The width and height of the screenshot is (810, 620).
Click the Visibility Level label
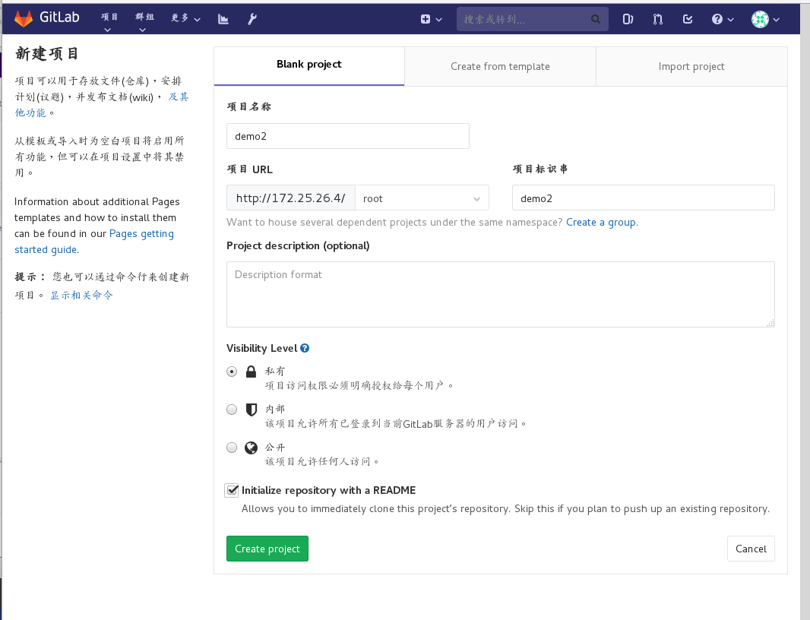click(x=262, y=348)
